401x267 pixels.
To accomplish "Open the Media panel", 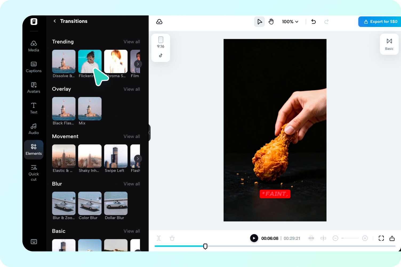I will point(34,46).
